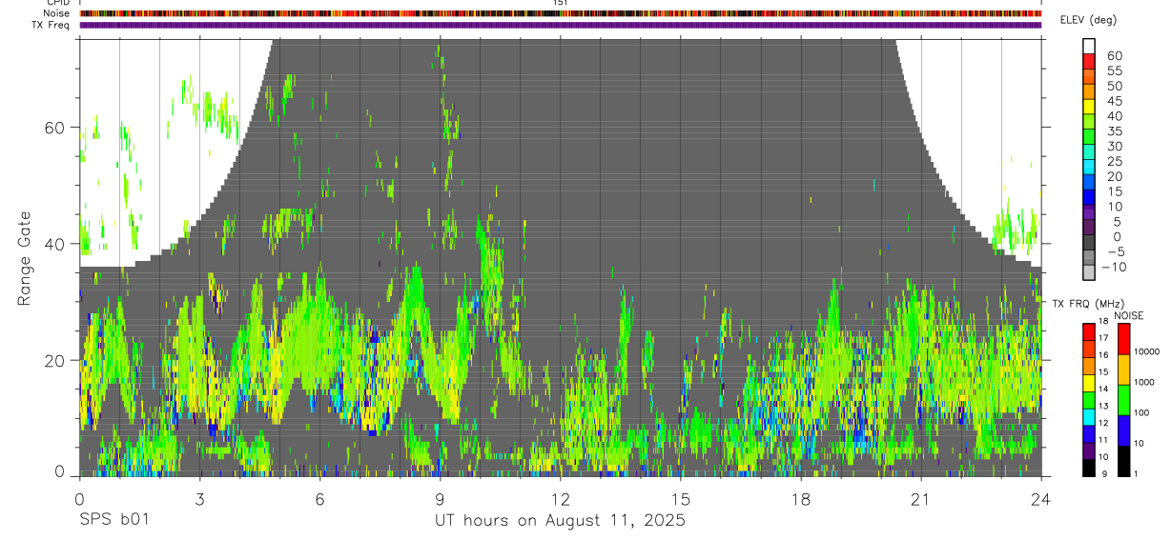
Task: Click the '24' tick label on the UT hours axis
Action: [x=1040, y=499]
